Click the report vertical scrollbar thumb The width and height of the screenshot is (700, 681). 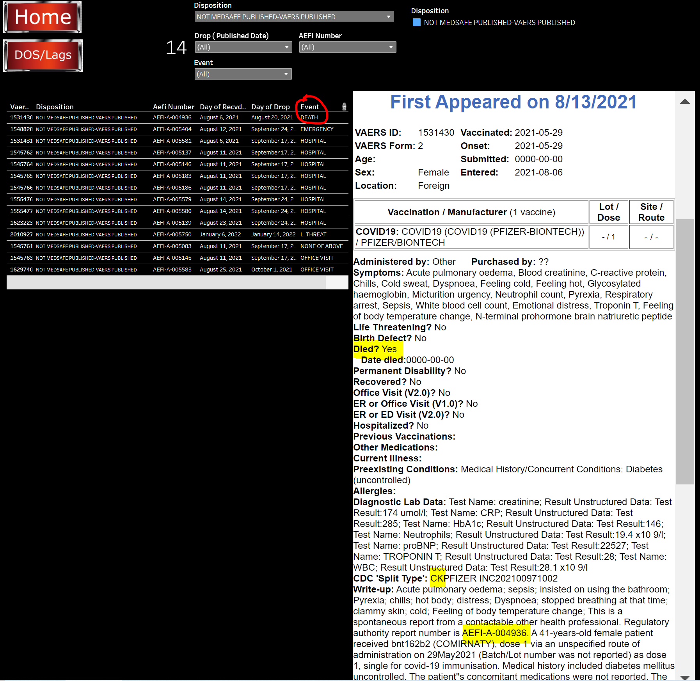click(685, 352)
